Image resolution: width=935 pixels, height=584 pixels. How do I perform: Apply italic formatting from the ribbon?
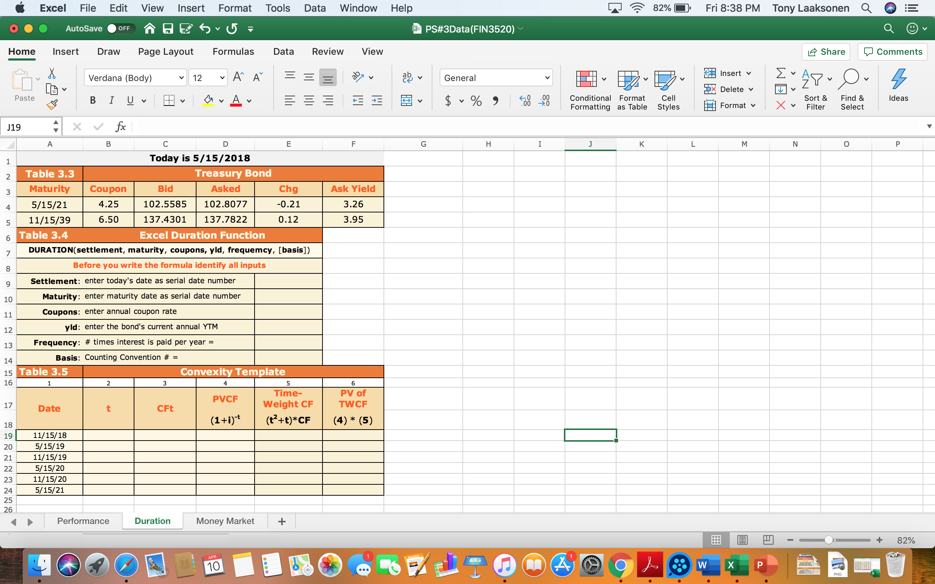111,100
